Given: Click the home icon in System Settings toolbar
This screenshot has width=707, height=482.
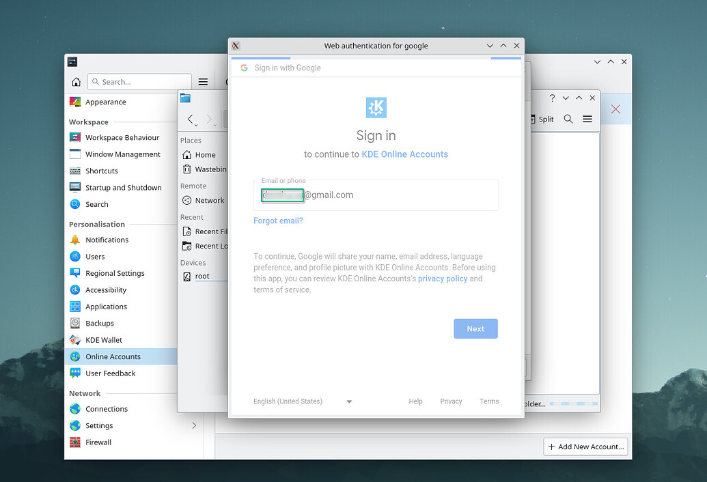Looking at the screenshot, I should coord(75,81).
